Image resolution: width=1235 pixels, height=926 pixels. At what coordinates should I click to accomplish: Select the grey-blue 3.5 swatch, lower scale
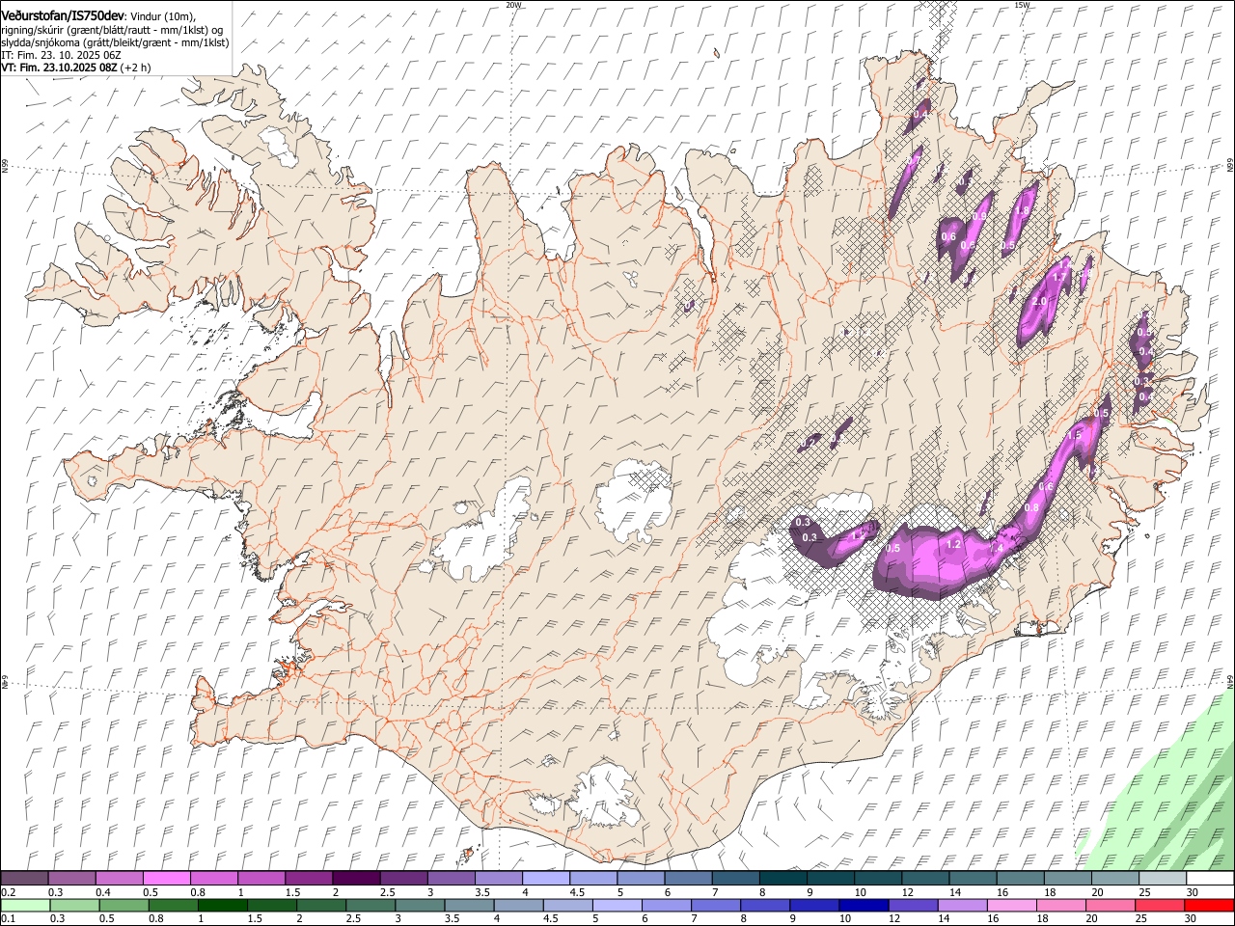469,906
